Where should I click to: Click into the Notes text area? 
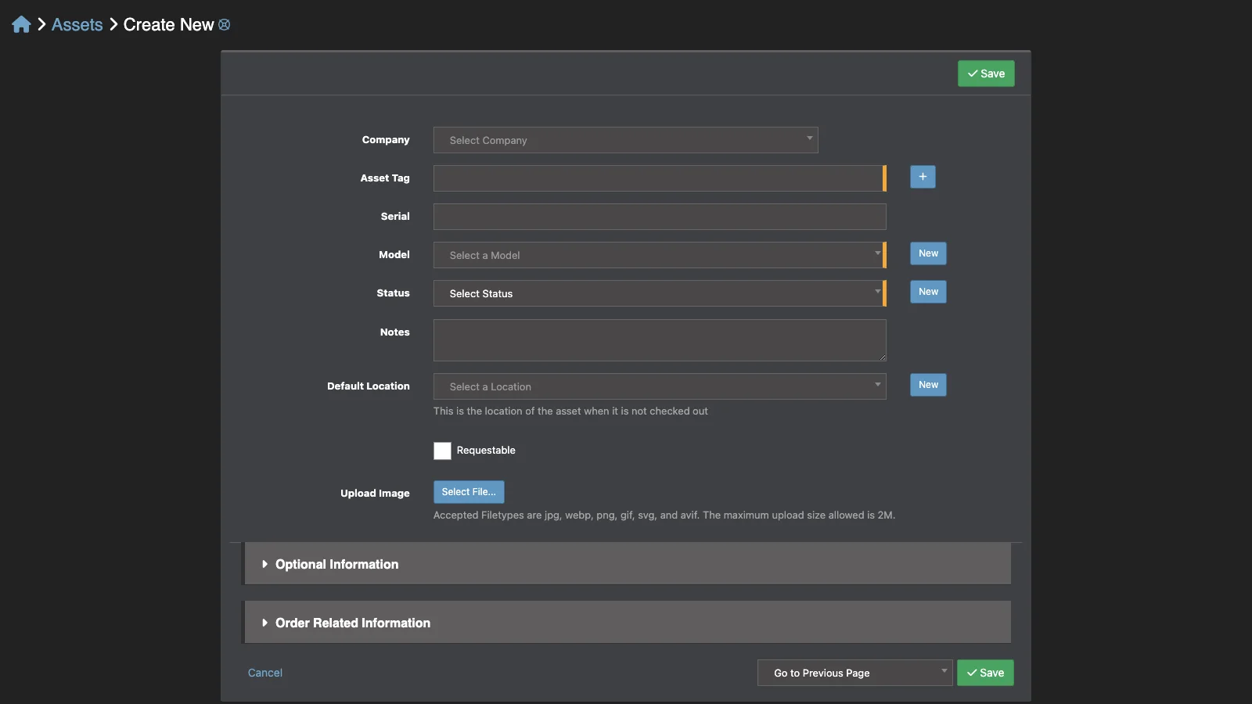click(x=660, y=340)
